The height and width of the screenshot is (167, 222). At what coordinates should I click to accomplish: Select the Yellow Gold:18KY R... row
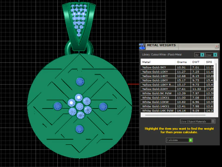[x=177, y=85]
